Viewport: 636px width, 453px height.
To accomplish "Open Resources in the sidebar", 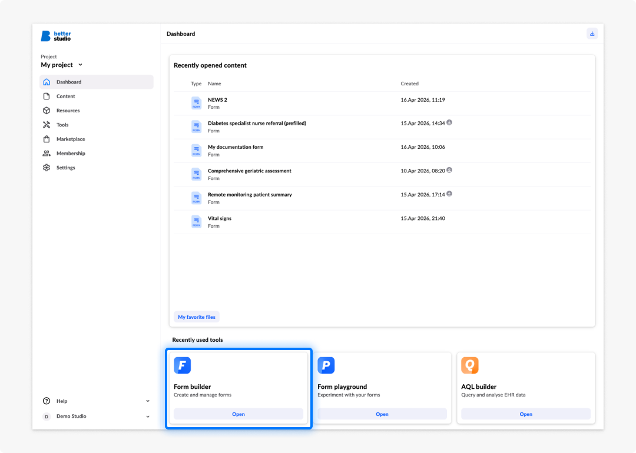I will [97, 111].
